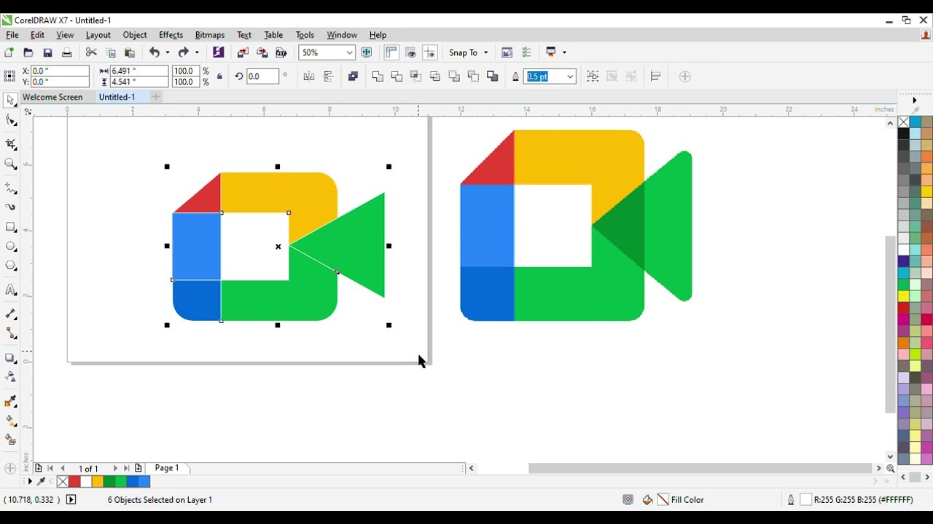Viewport: 933px width, 524px height.
Task: Expand the Redo history arrow
Action: coord(196,52)
